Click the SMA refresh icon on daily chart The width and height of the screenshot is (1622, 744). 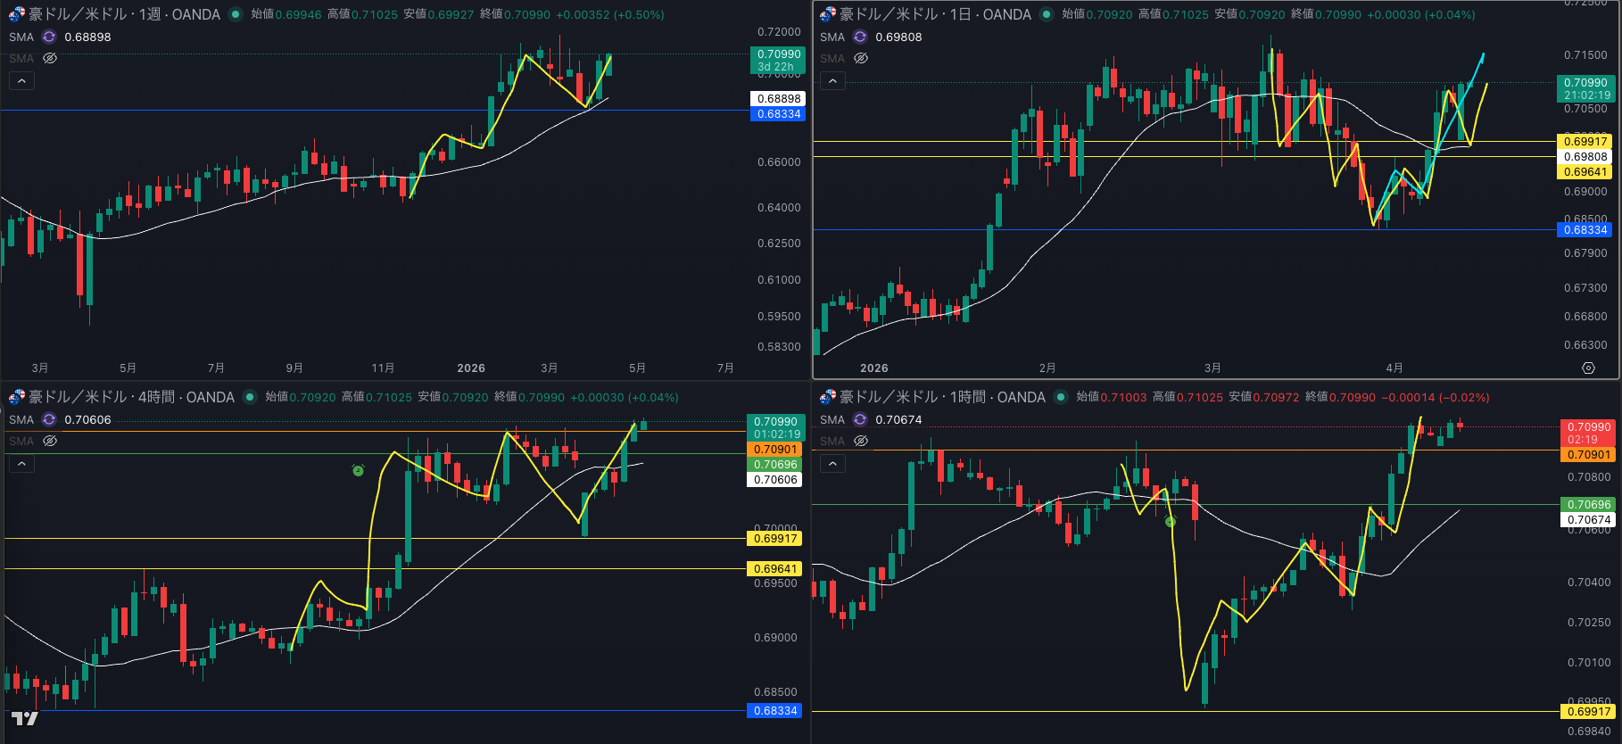tap(860, 37)
